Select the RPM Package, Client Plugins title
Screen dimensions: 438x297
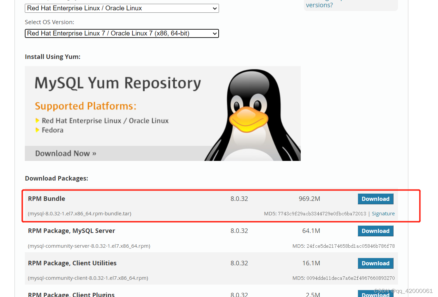pos(71,294)
